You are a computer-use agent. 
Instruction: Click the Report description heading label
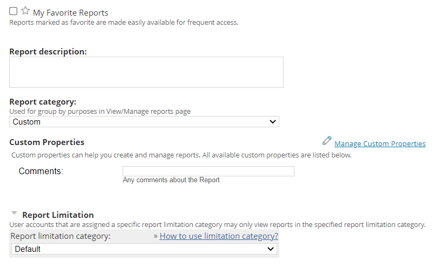point(48,52)
